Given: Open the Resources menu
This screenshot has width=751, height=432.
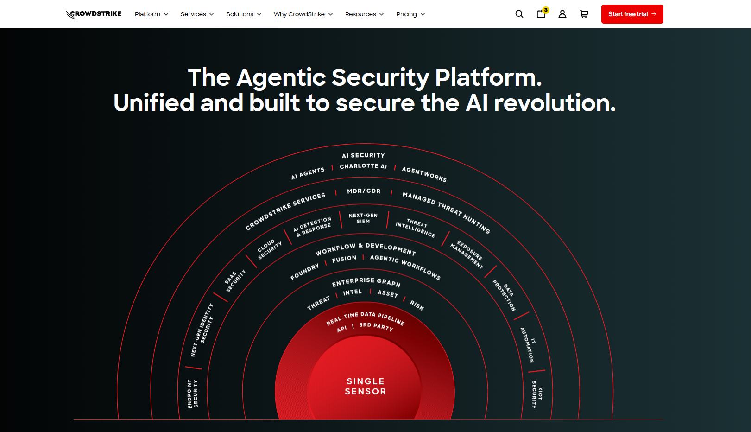Looking at the screenshot, I should click(365, 14).
